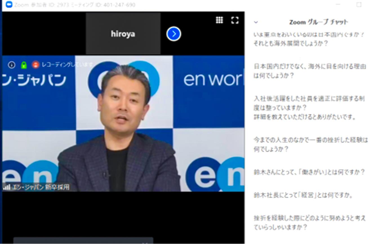Collapse the Zoom group chat chevron
This screenshot has width=378, height=244.
[256, 22]
